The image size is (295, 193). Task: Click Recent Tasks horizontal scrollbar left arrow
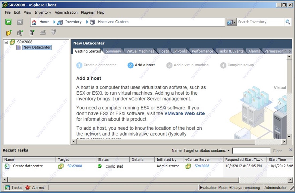pyautogui.click(x=5, y=180)
